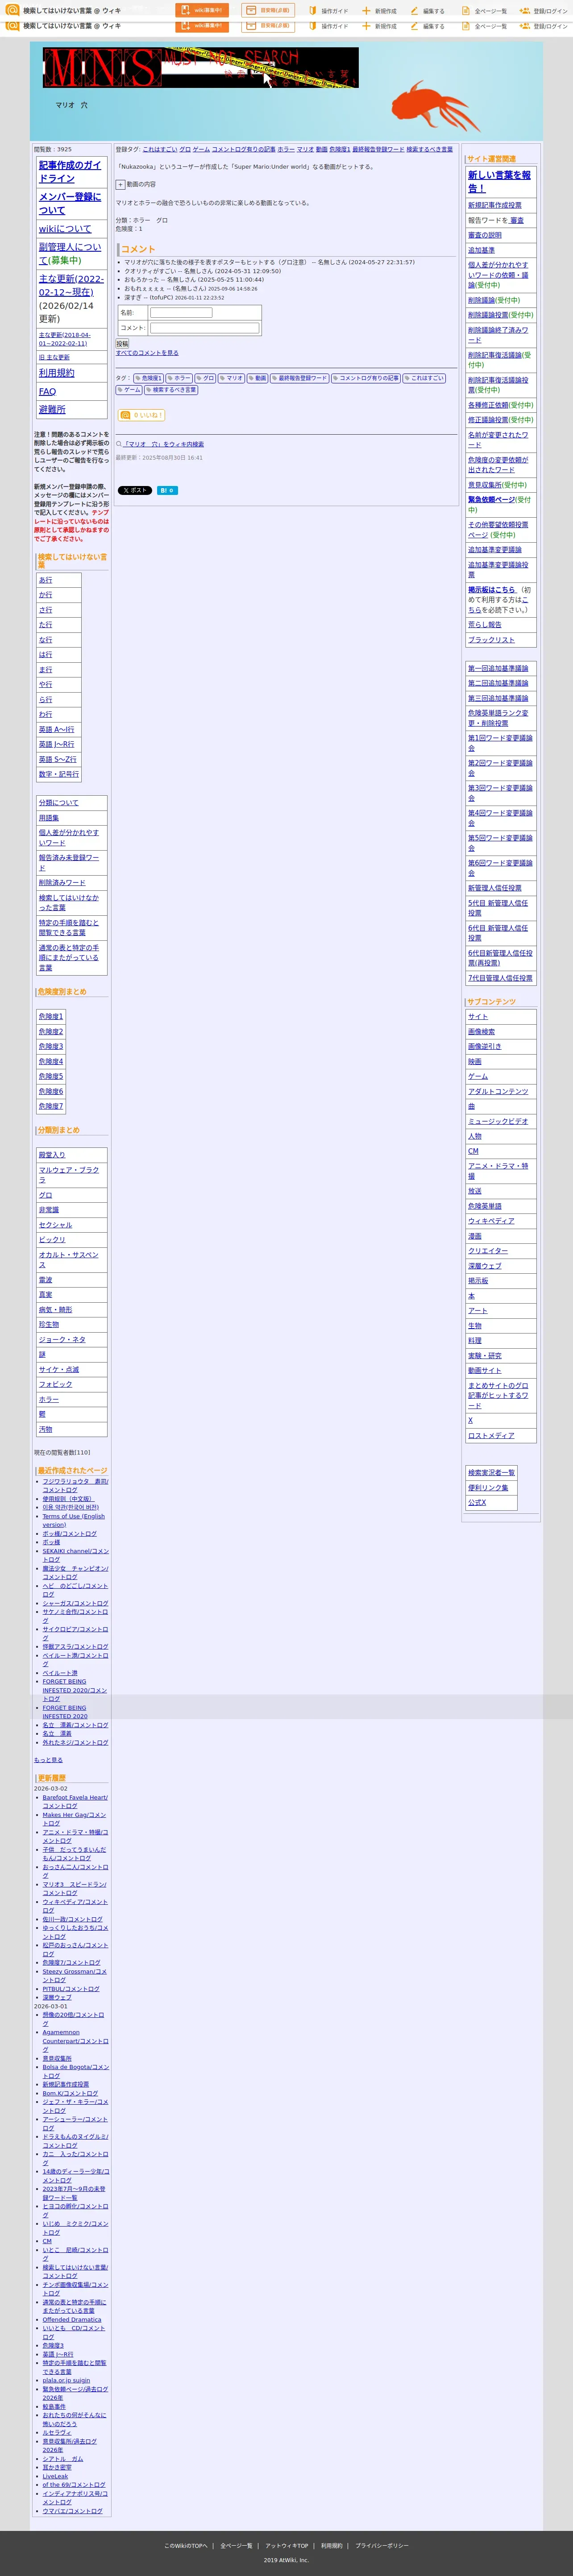Open the 便利リンク集 link
The width and height of the screenshot is (573, 2576).
tap(488, 1487)
